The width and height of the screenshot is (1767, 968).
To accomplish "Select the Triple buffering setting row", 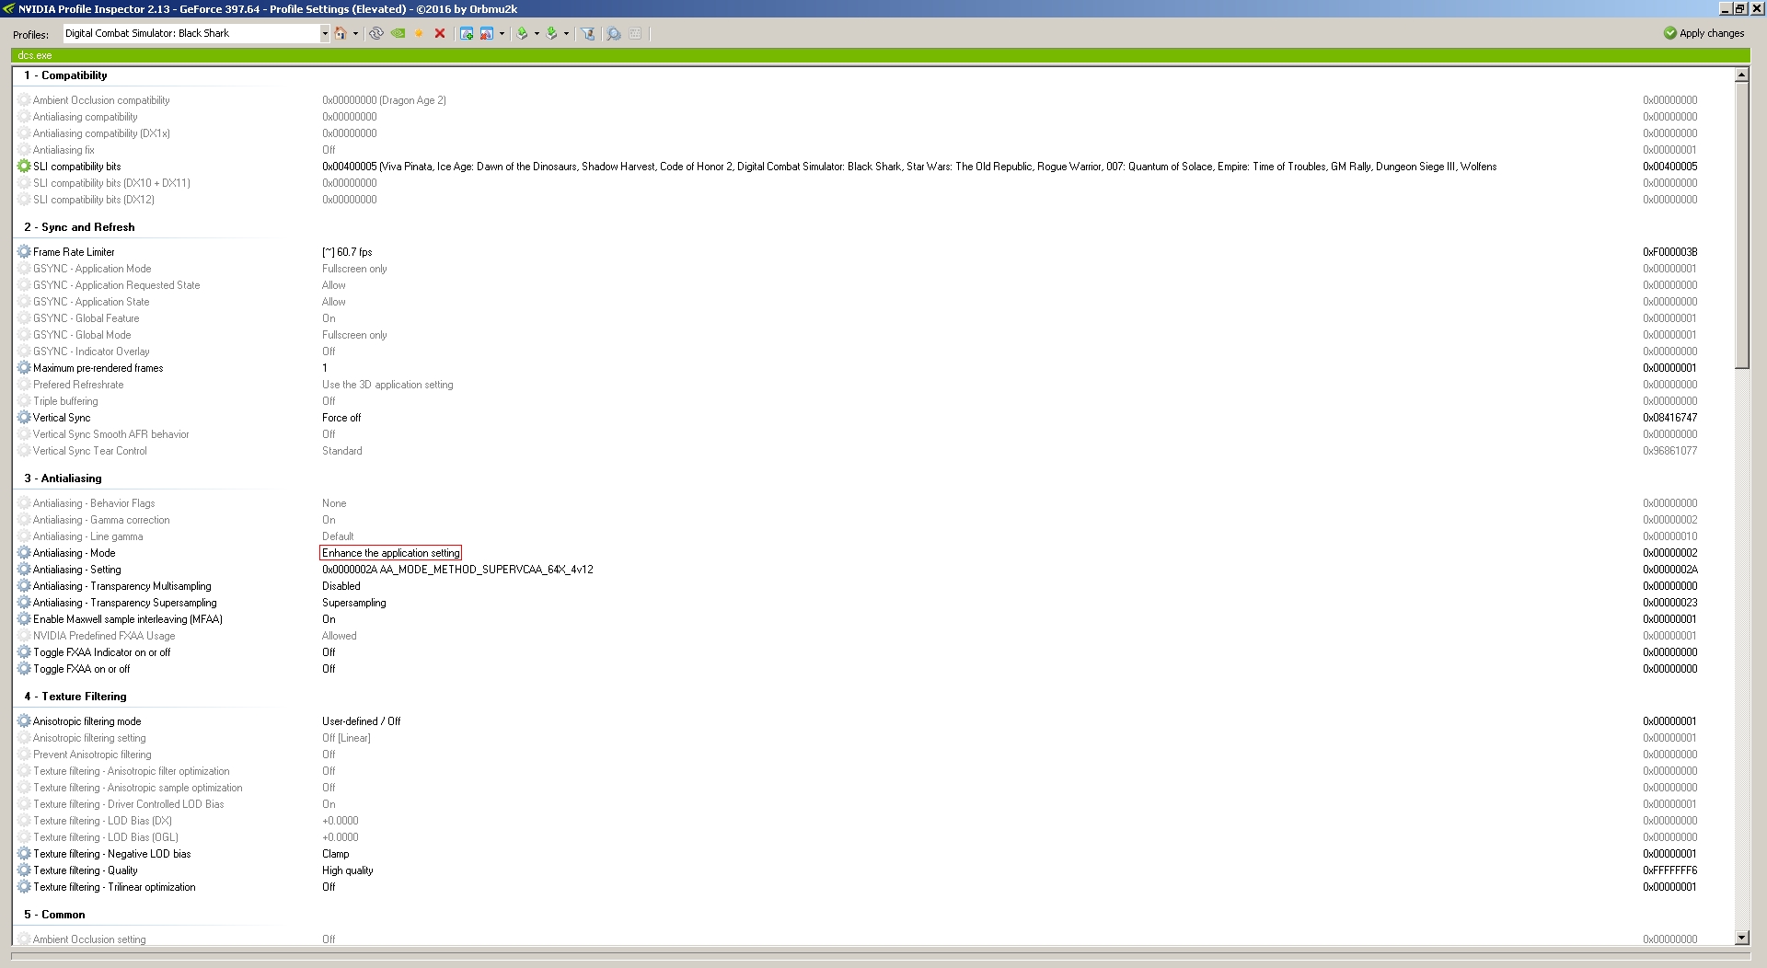I will pyautogui.click(x=872, y=401).
